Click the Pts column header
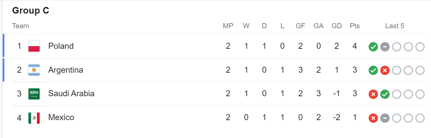Viewport: 431px width, 138px height. click(355, 26)
